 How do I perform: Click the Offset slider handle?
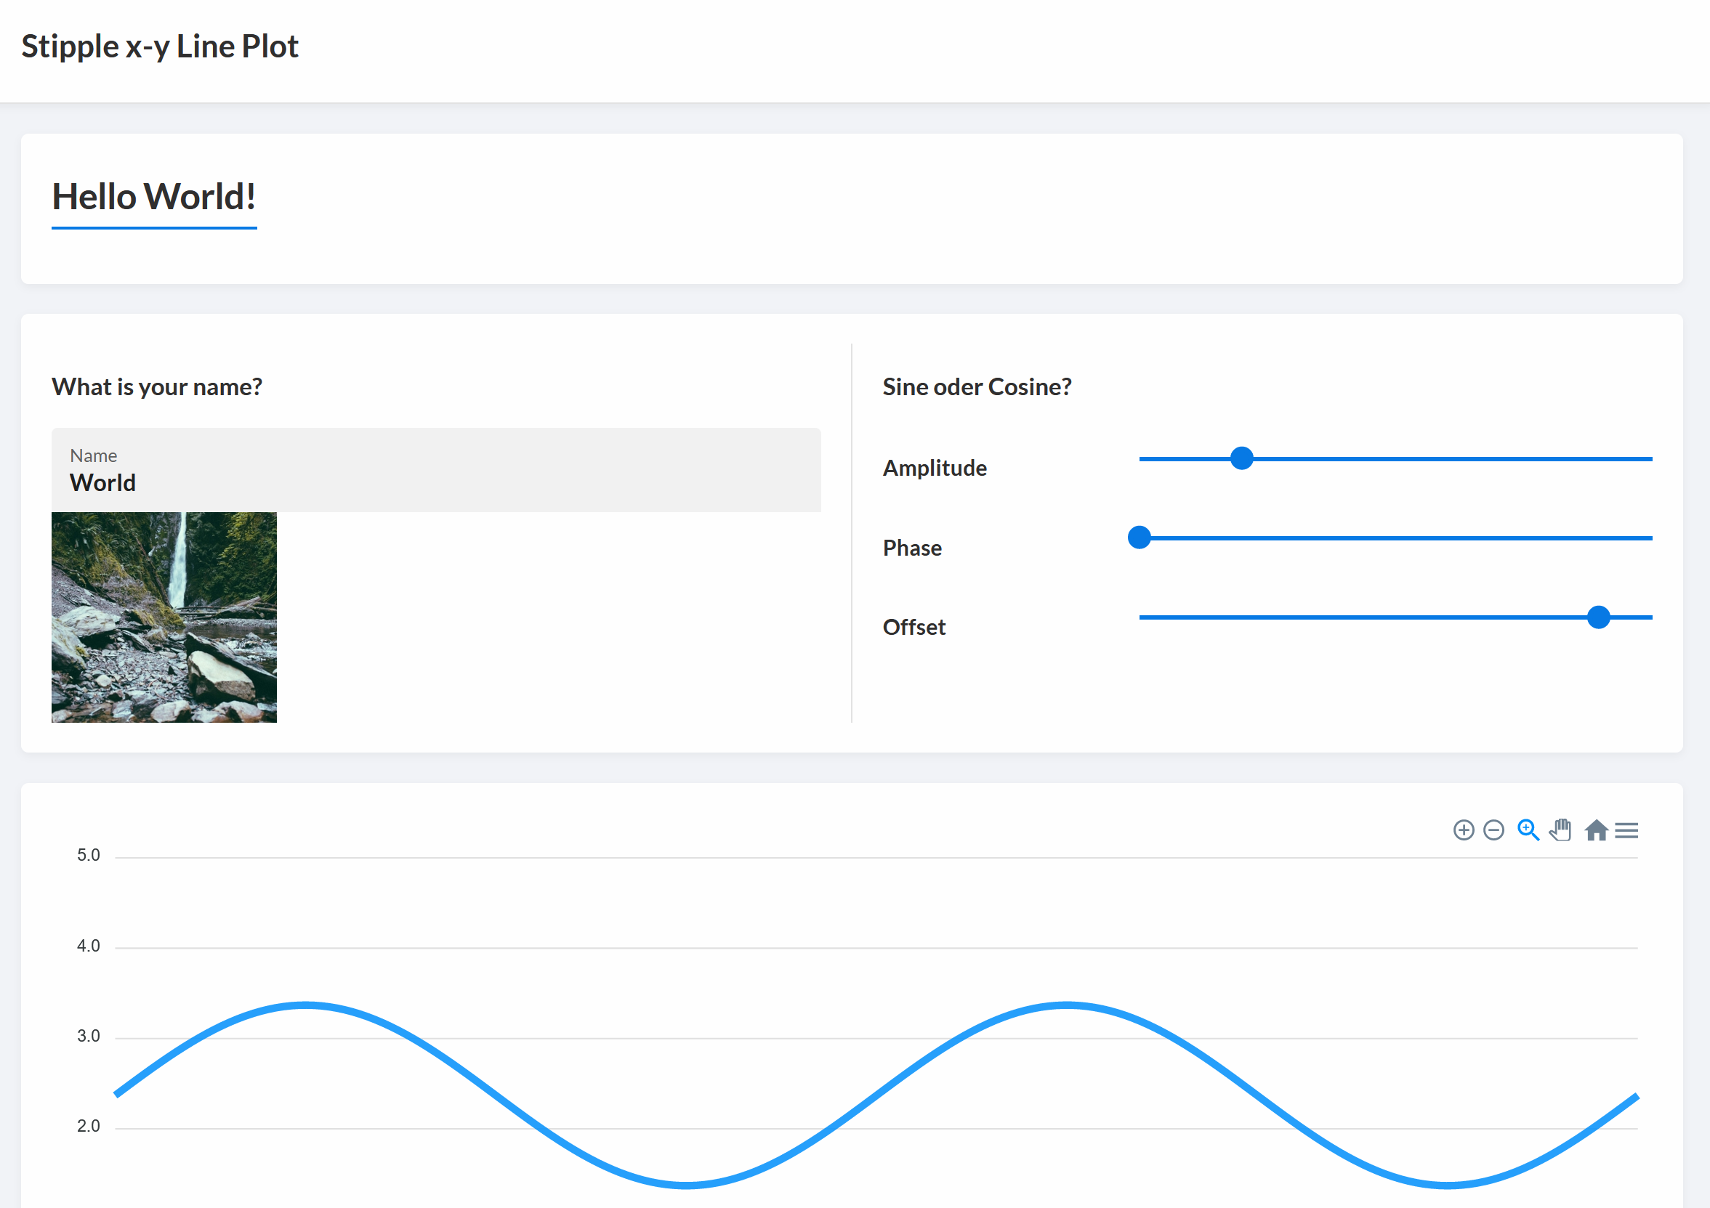1598,617
